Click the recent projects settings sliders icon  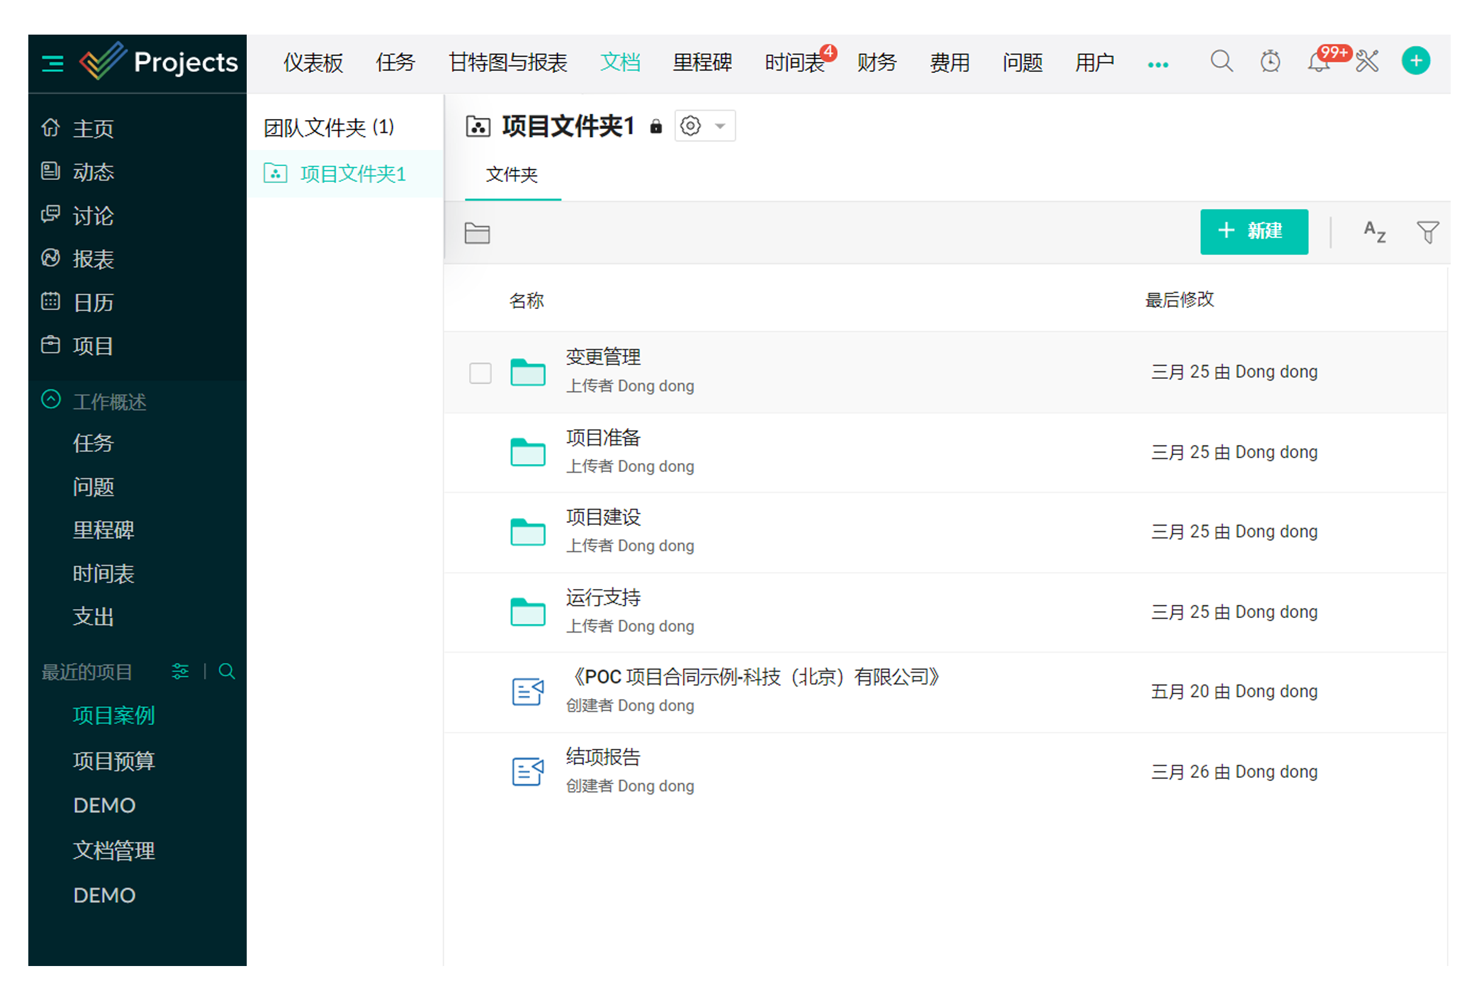[x=180, y=671]
